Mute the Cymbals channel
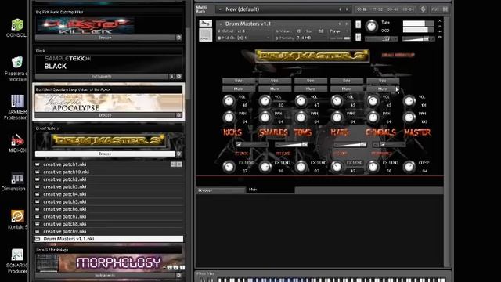Screen dimensions: 501x282 click(383, 89)
